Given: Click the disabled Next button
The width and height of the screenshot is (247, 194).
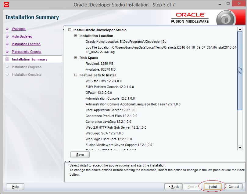Looking at the screenshot, I should 192,187.
